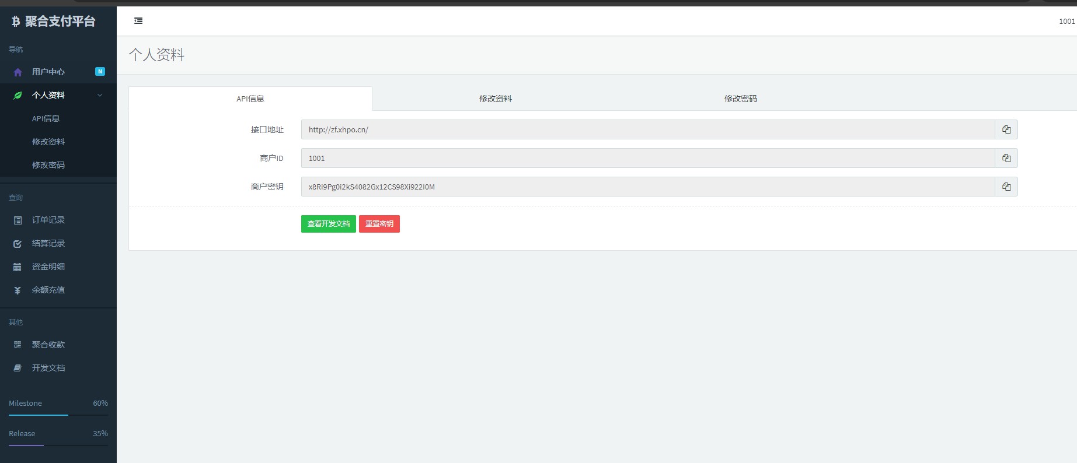
Task: Copy the 接口地址 URL with copy icon
Action: [1006, 129]
